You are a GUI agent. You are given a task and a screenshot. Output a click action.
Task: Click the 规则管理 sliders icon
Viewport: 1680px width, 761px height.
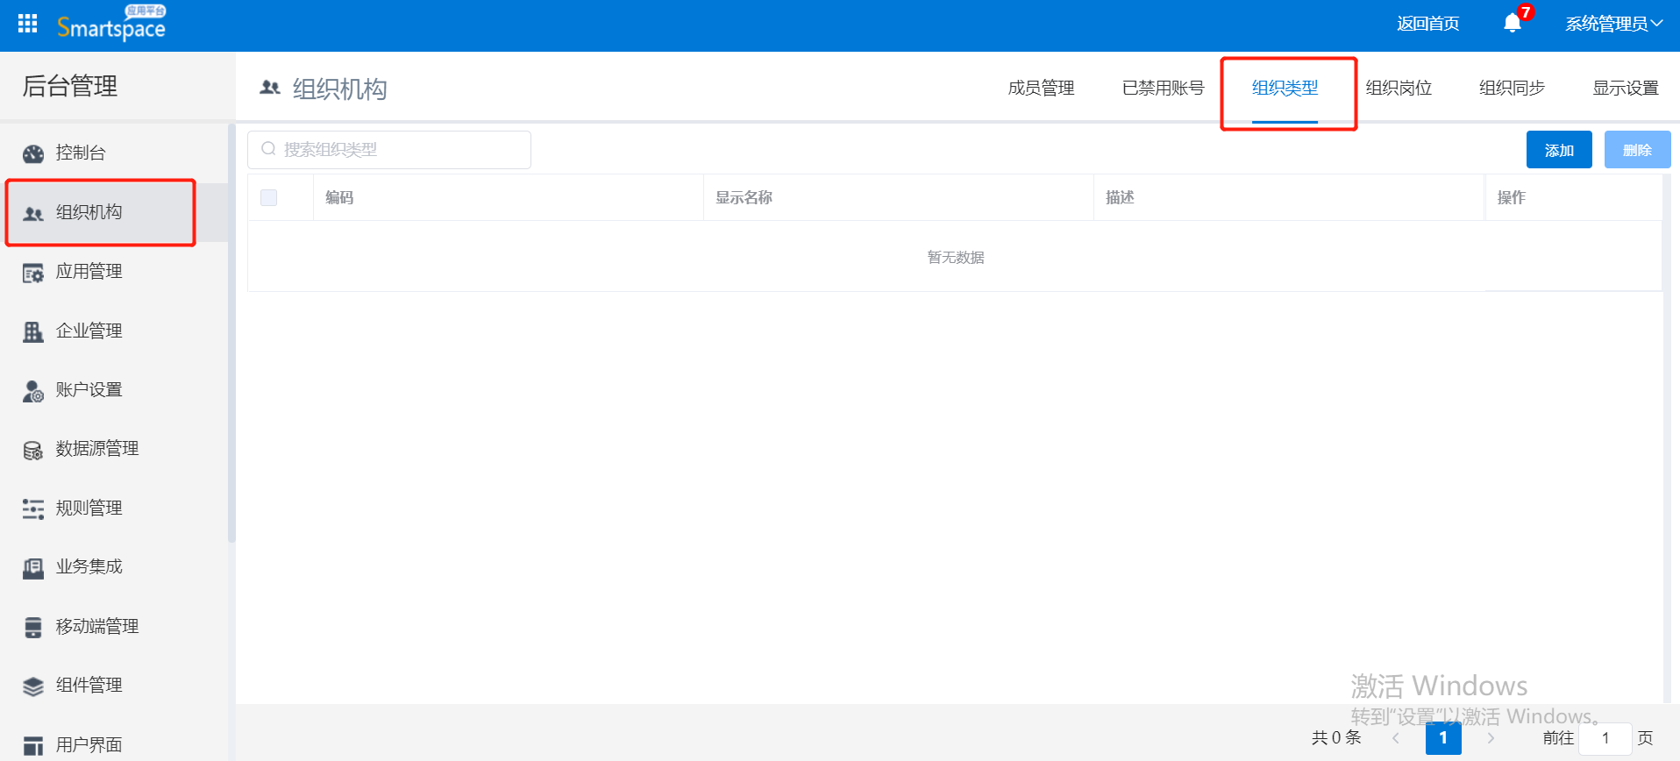coord(33,509)
